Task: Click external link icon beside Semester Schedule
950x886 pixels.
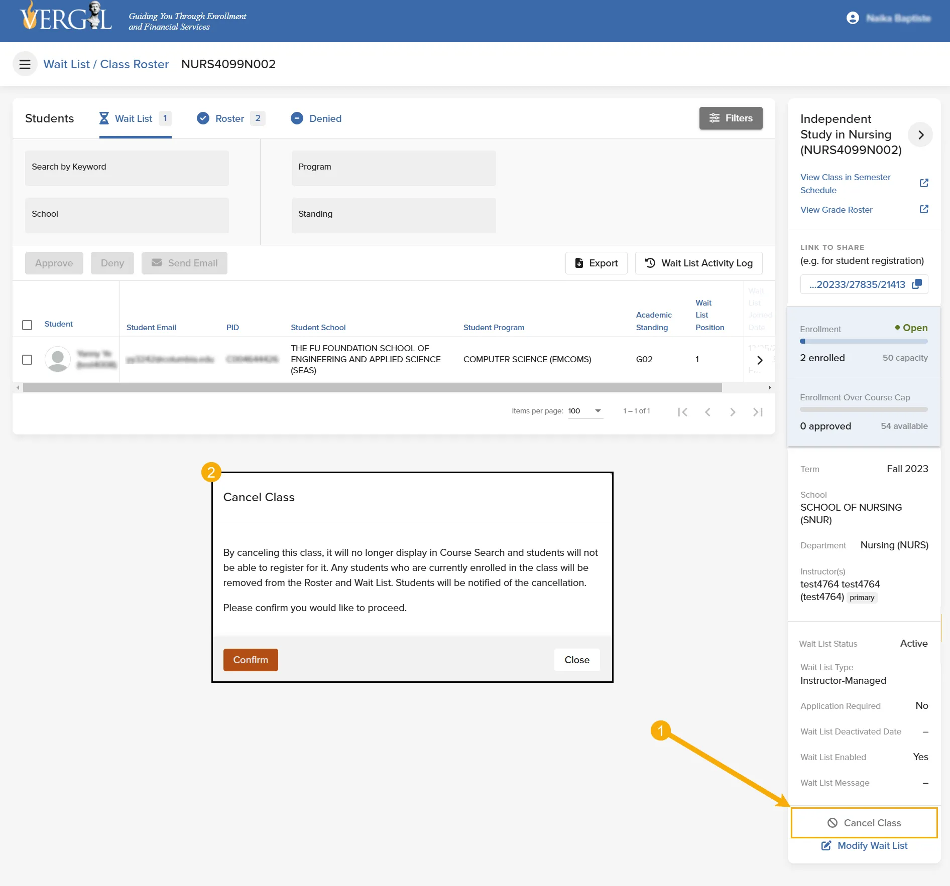Action: point(924,183)
